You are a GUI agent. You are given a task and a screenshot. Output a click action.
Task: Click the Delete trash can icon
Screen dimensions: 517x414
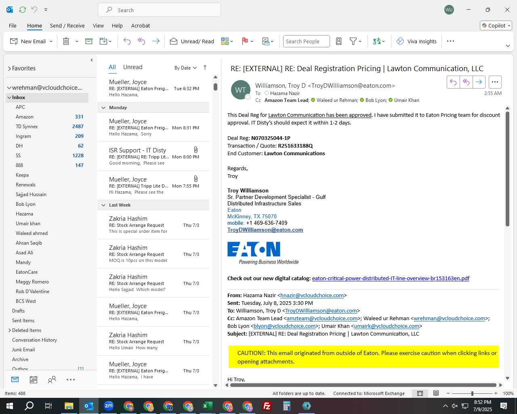[x=66, y=41]
